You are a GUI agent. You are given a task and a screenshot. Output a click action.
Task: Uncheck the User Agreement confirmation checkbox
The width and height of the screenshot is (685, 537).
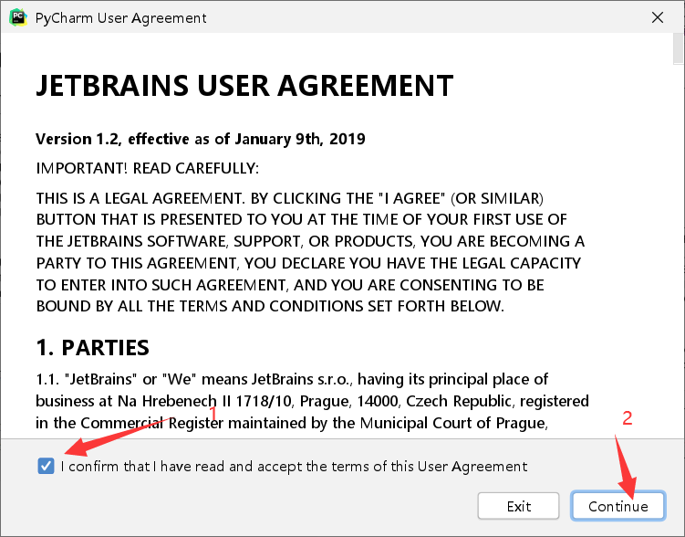pyautogui.click(x=46, y=466)
